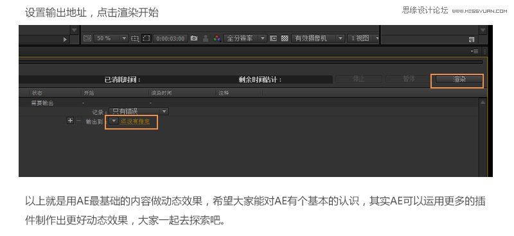This screenshot has width=514, height=236.
Task: Click the 渲染 render button
Action: [459, 80]
